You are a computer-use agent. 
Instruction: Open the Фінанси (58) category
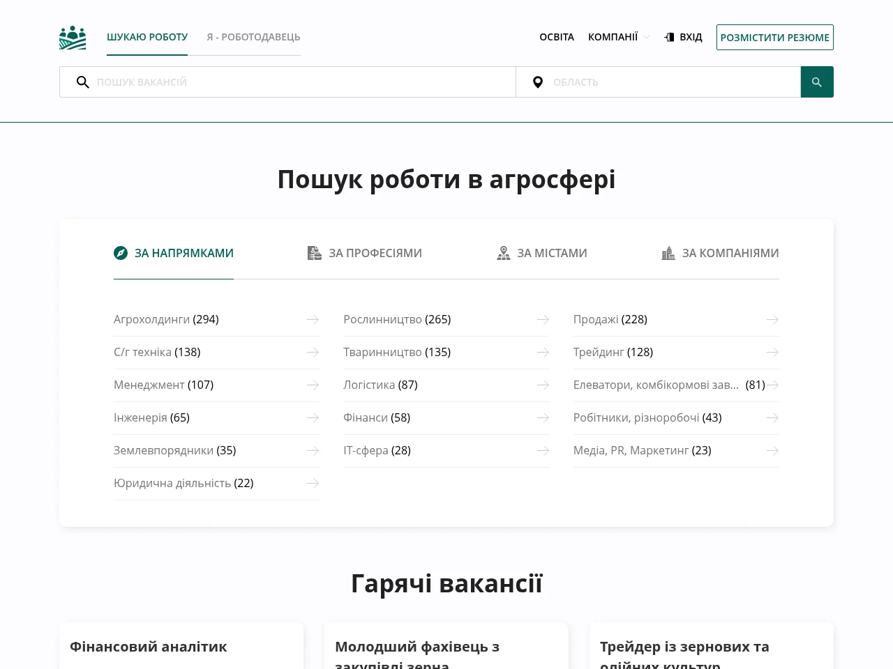coord(446,417)
